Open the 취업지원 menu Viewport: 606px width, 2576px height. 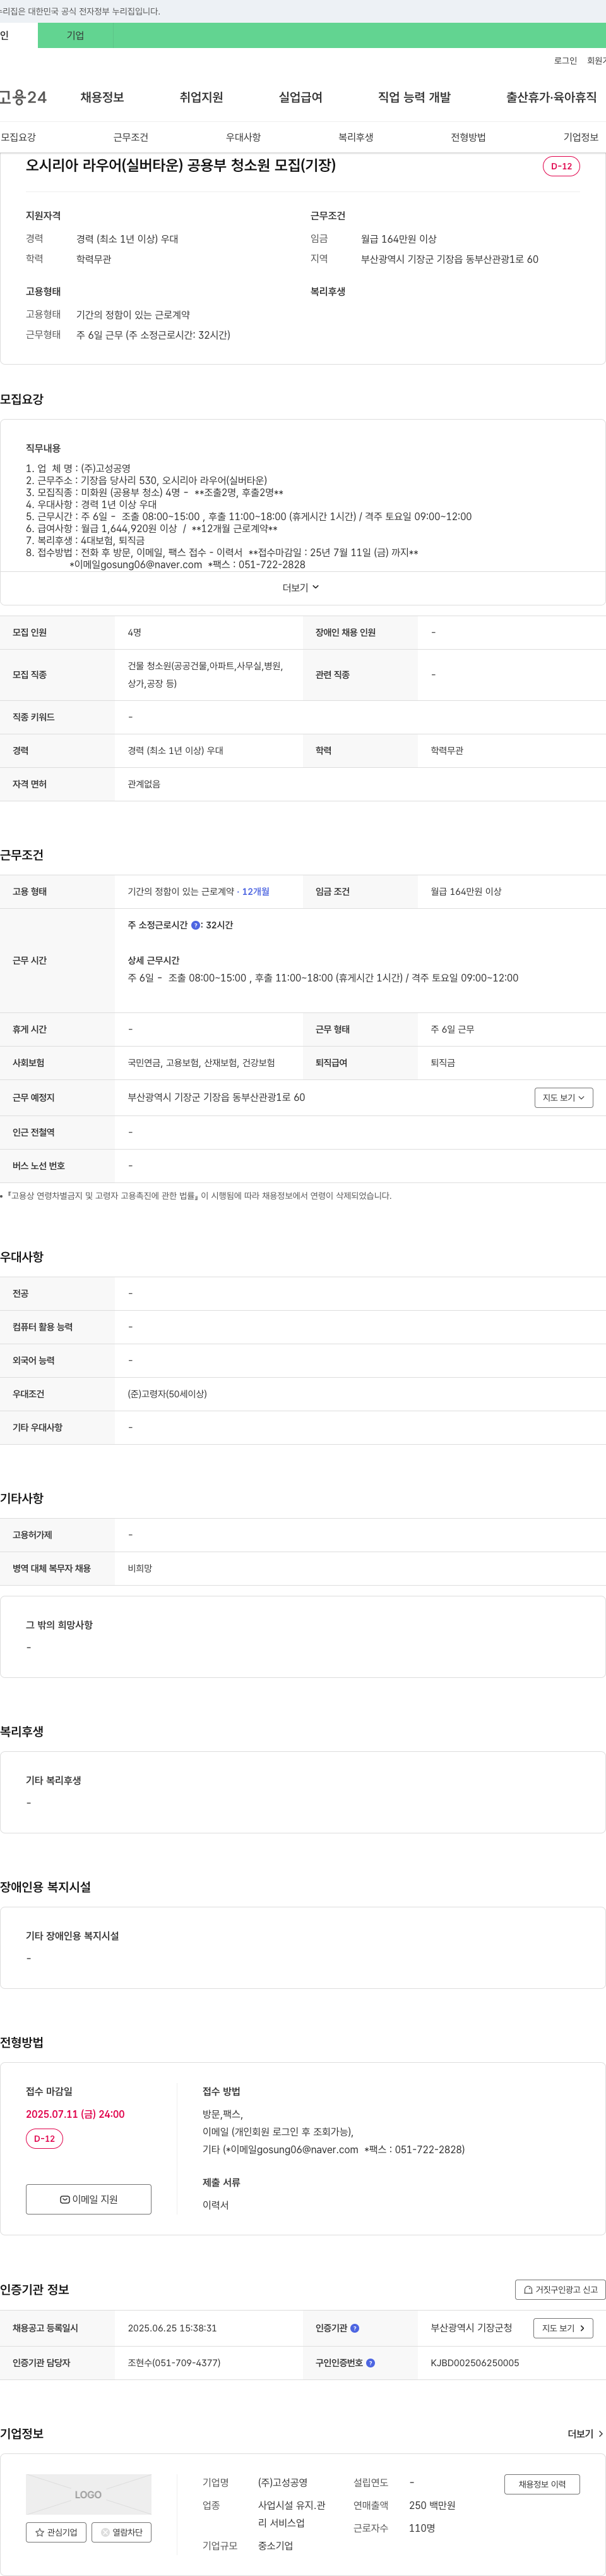(x=201, y=97)
